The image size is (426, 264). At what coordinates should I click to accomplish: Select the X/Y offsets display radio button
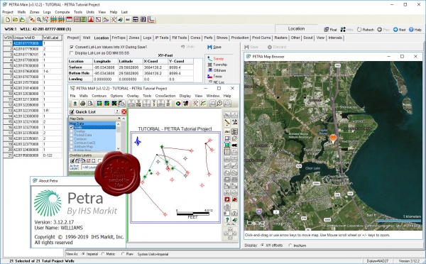(x=263, y=246)
